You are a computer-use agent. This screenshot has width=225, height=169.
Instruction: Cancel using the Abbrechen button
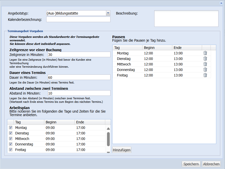211,164
